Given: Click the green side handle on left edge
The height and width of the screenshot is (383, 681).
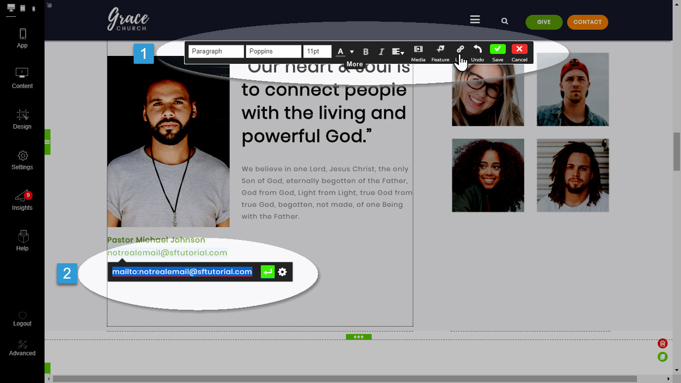Looking at the screenshot, I should [48, 142].
